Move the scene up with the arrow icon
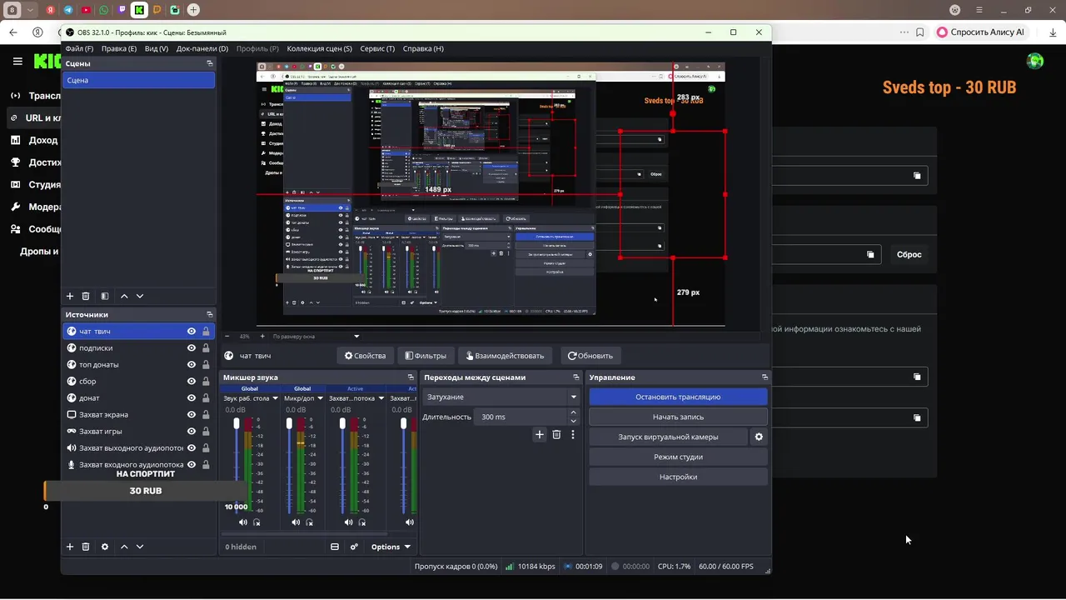Viewport: 1066px width, 600px height. click(x=124, y=296)
